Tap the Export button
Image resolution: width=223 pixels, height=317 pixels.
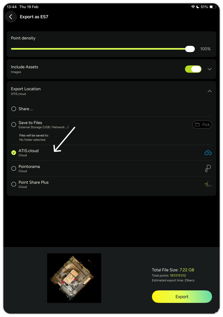point(182,297)
